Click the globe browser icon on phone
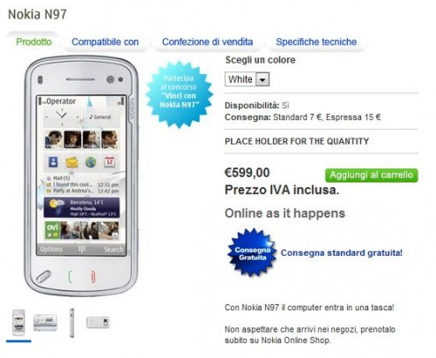The height and width of the screenshot is (358, 436). (x=91, y=162)
